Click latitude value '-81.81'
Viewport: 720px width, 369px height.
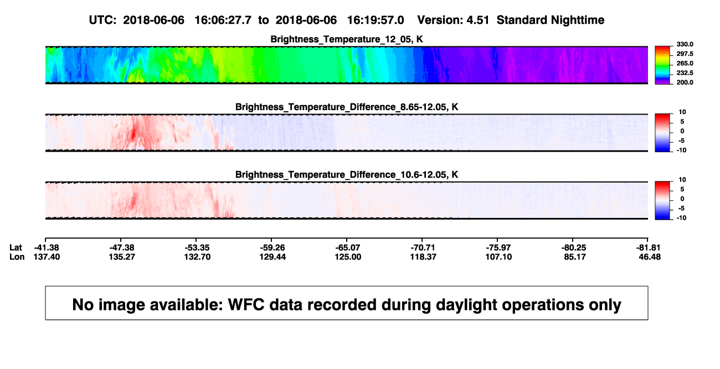coord(649,247)
